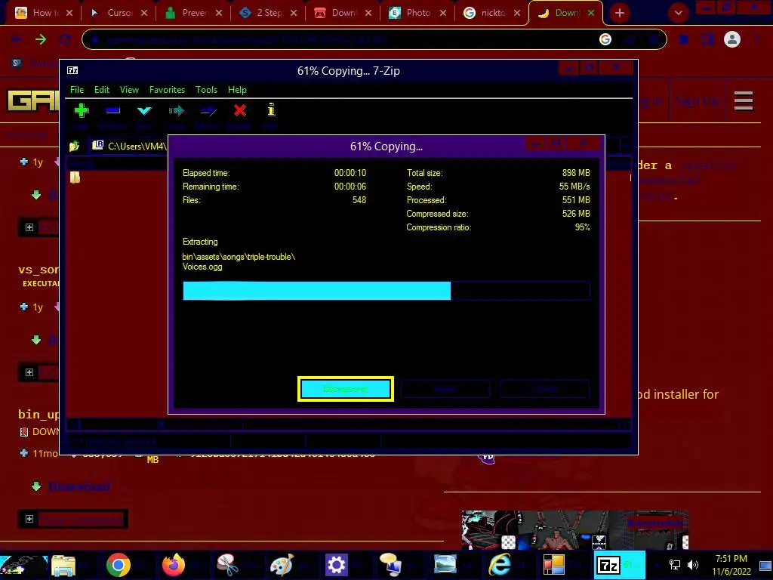Viewport: 773px width, 580px height.
Task: Open the Help menu in 7-Zip
Action: tap(237, 90)
